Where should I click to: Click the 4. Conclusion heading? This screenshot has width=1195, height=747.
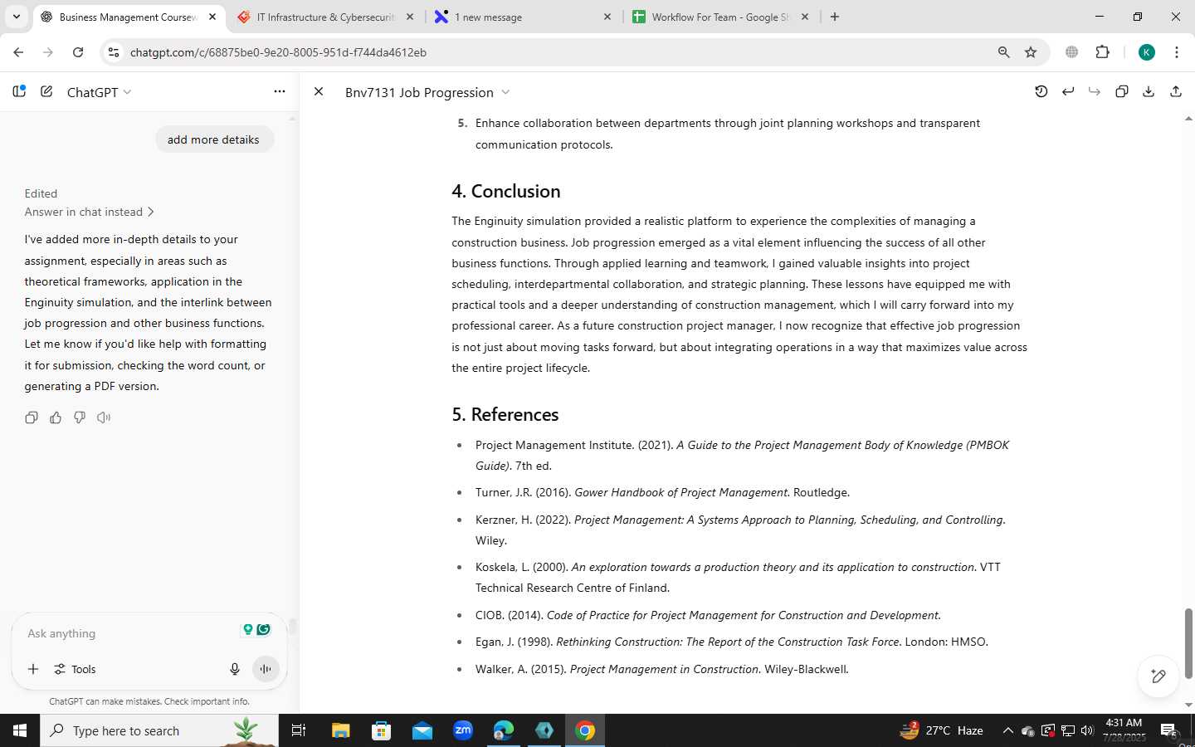click(506, 191)
